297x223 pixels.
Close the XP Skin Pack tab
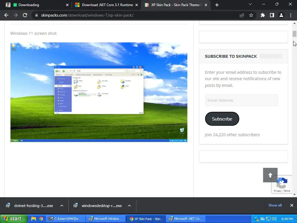pos(206,5)
